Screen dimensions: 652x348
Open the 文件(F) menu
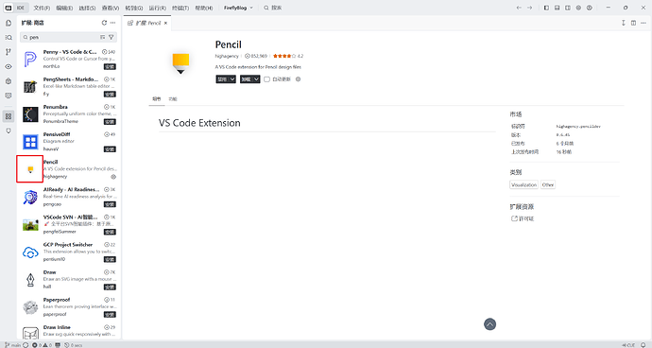tap(42, 8)
